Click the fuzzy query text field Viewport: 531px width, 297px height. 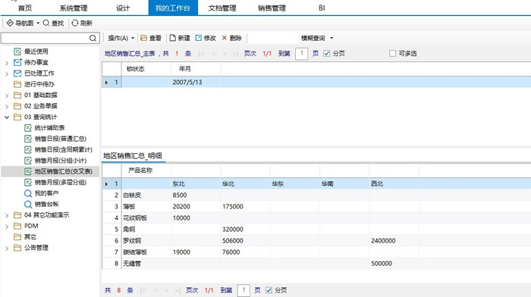272,38
